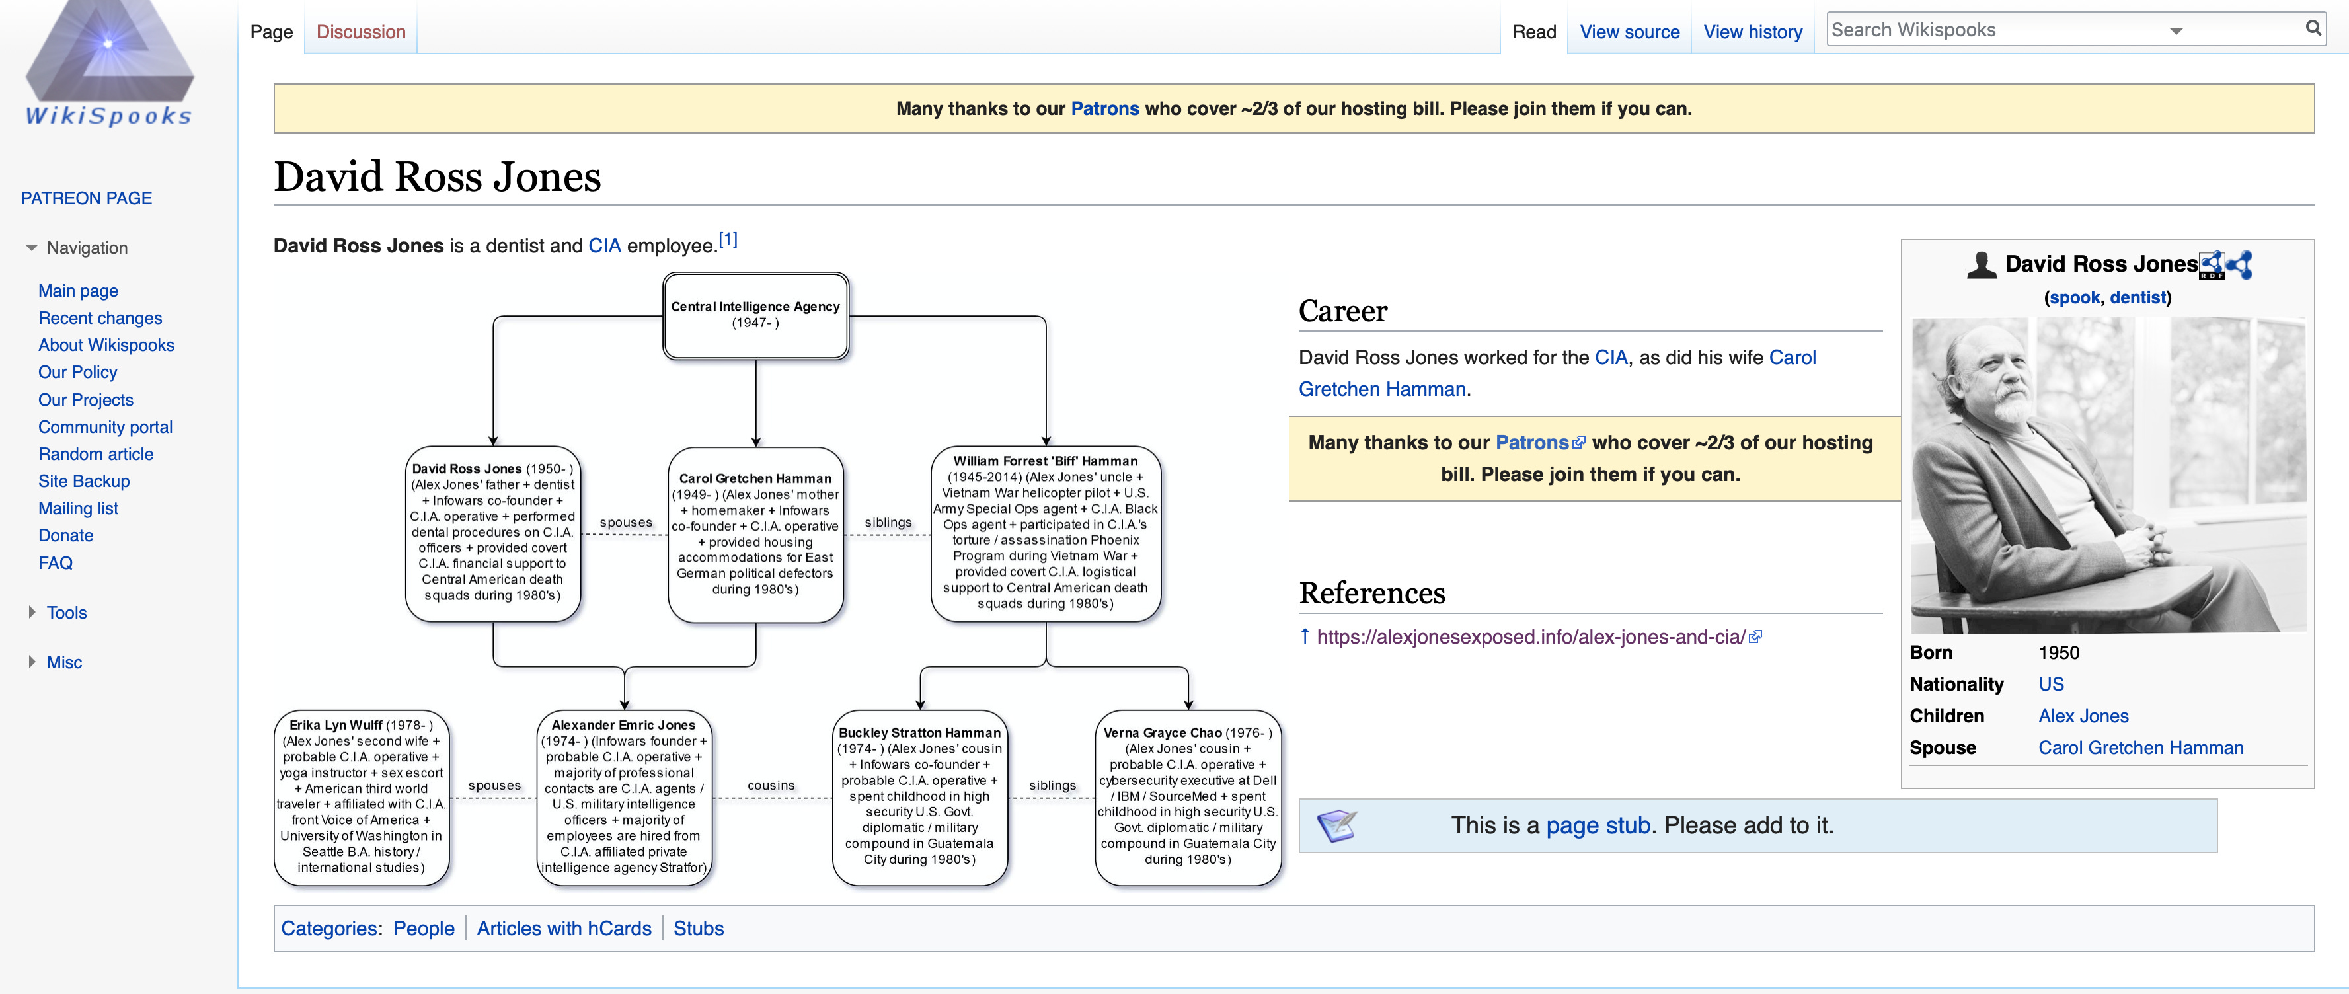Open Site Backup link

click(84, 482)
